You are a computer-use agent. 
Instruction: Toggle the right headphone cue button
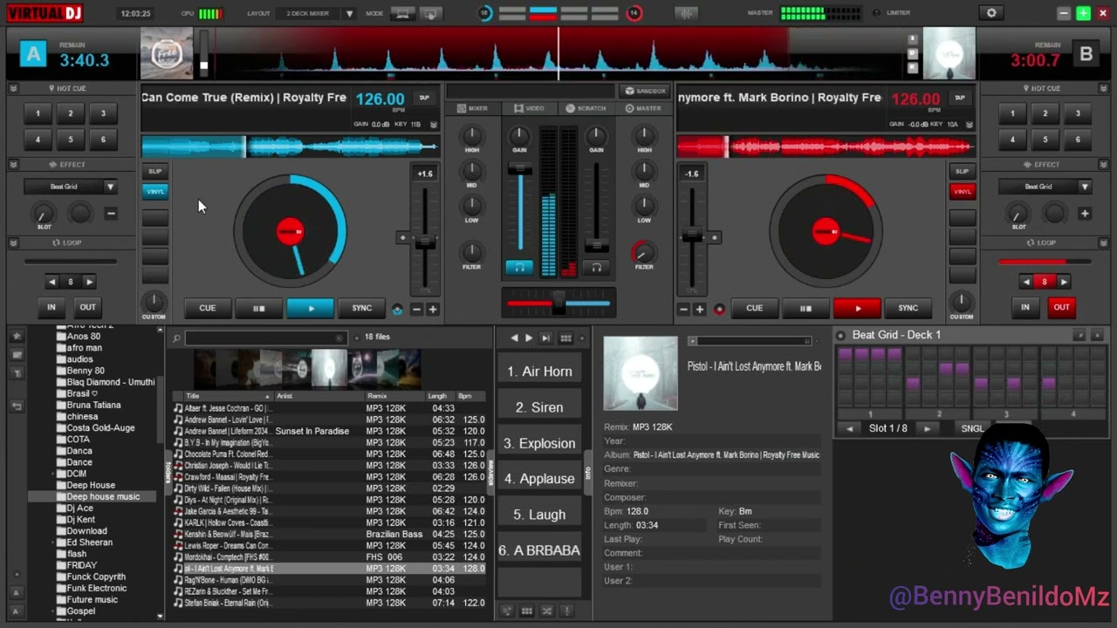tap(596, 268)
